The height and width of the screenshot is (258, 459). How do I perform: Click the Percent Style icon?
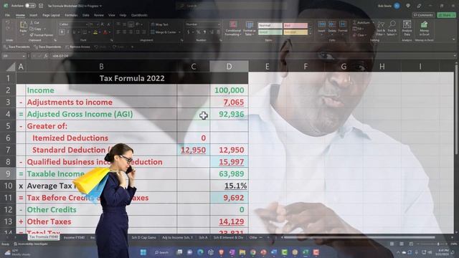pyautogui.click(x=199, y=32)
